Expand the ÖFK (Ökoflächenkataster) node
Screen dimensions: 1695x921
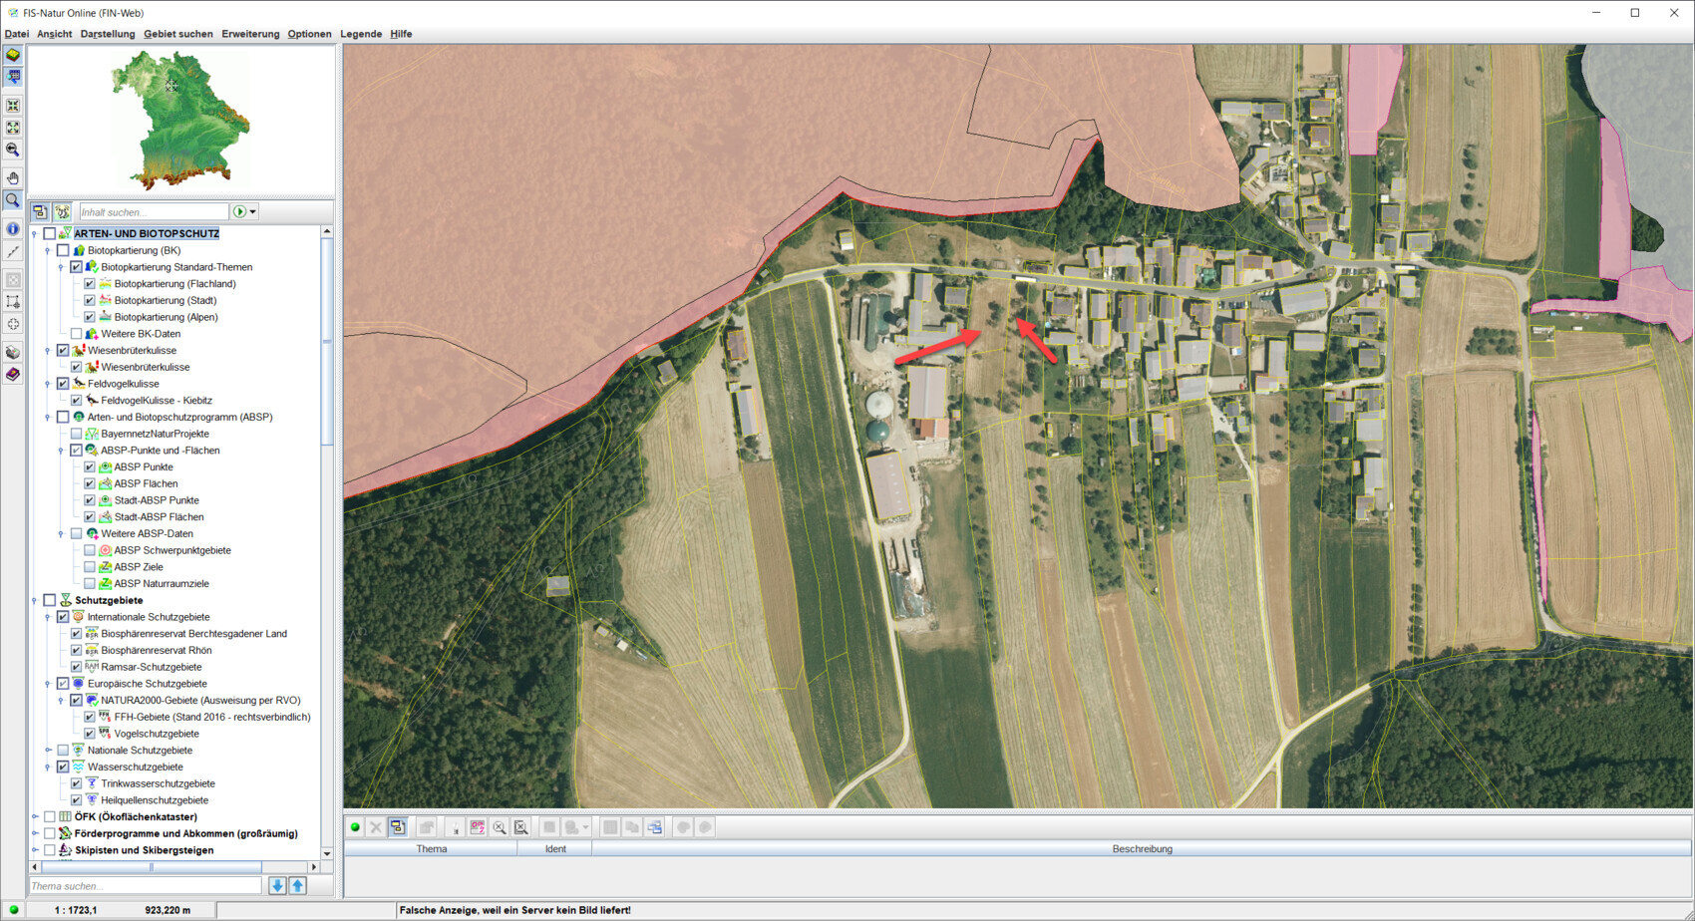click(35, 817)
